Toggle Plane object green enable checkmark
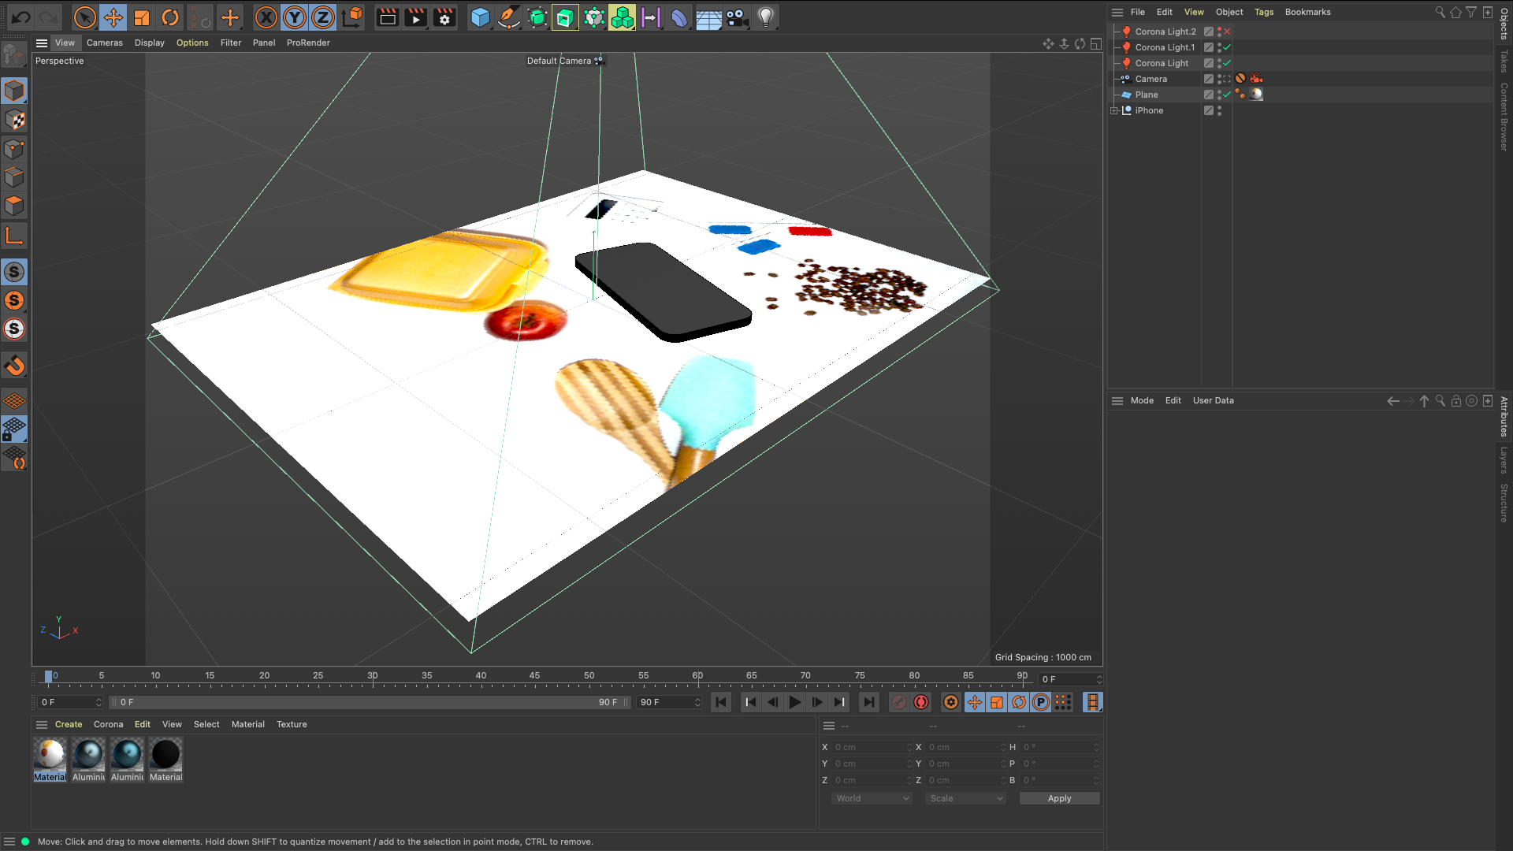Image resolution: width=1513 pixels, height=851 pixels. [1227, 95]
